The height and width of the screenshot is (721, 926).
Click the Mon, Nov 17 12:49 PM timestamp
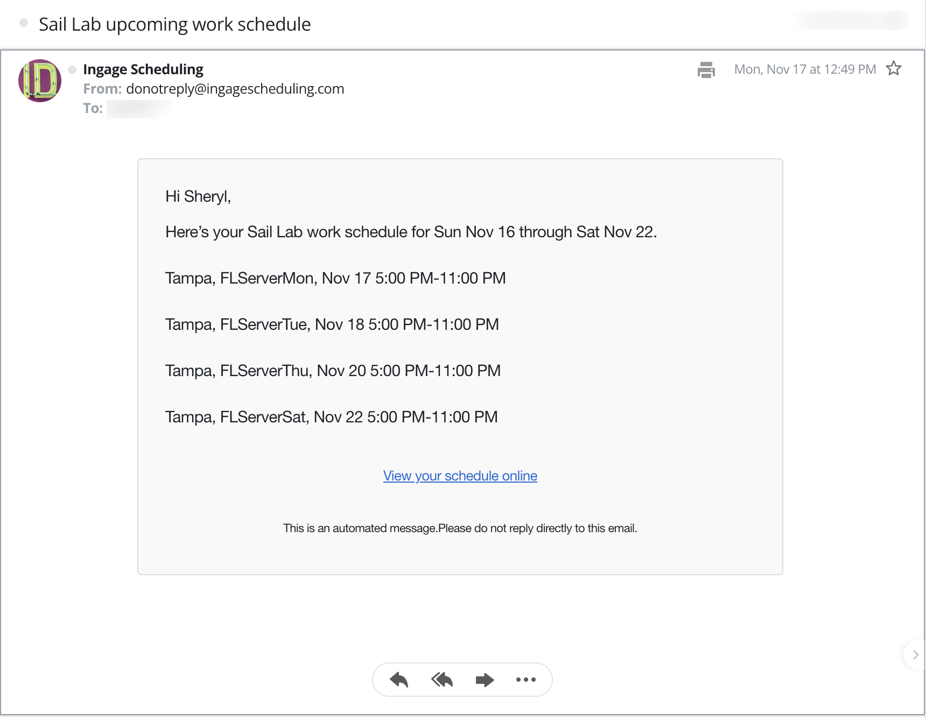804,69
